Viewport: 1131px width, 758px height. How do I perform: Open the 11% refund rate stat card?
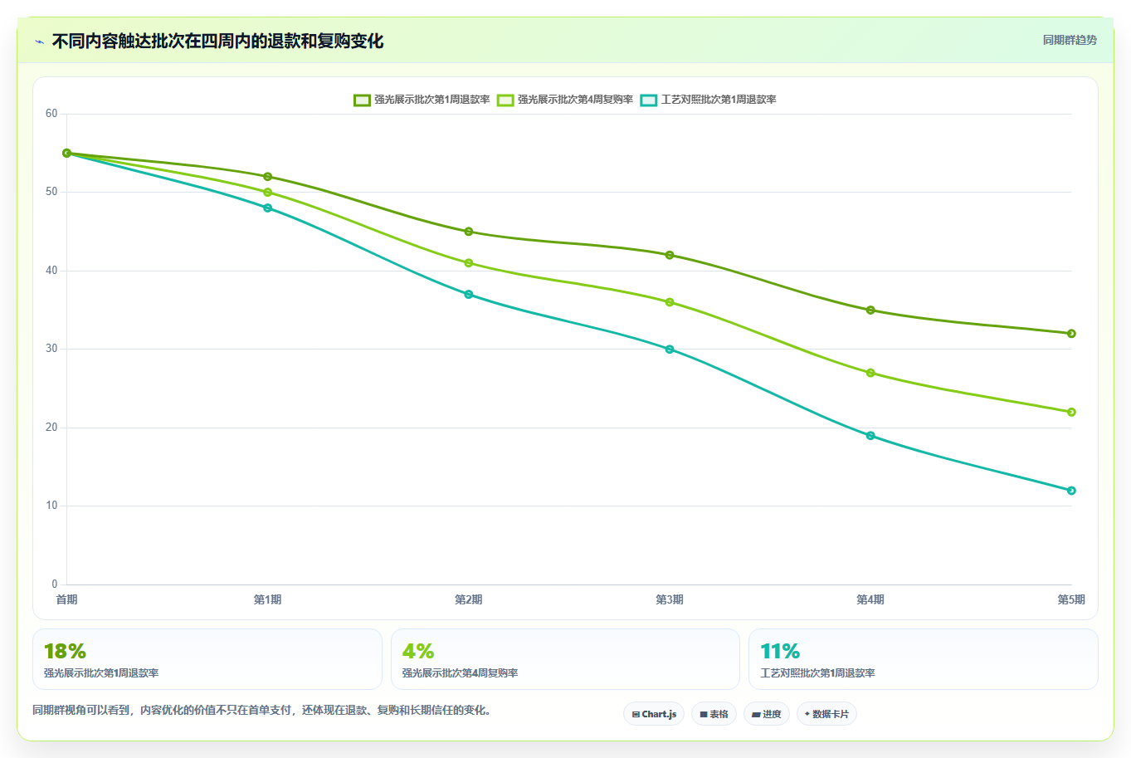(924, 659)
